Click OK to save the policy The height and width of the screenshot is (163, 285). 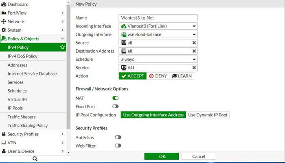coord(162,156)
